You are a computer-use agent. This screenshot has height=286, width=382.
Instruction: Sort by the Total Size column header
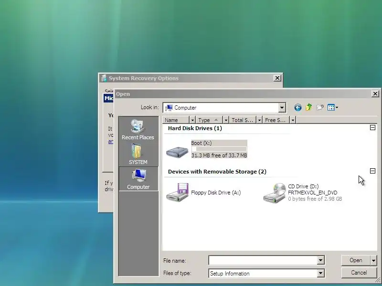pyautogui.click(x=243, y=120)
